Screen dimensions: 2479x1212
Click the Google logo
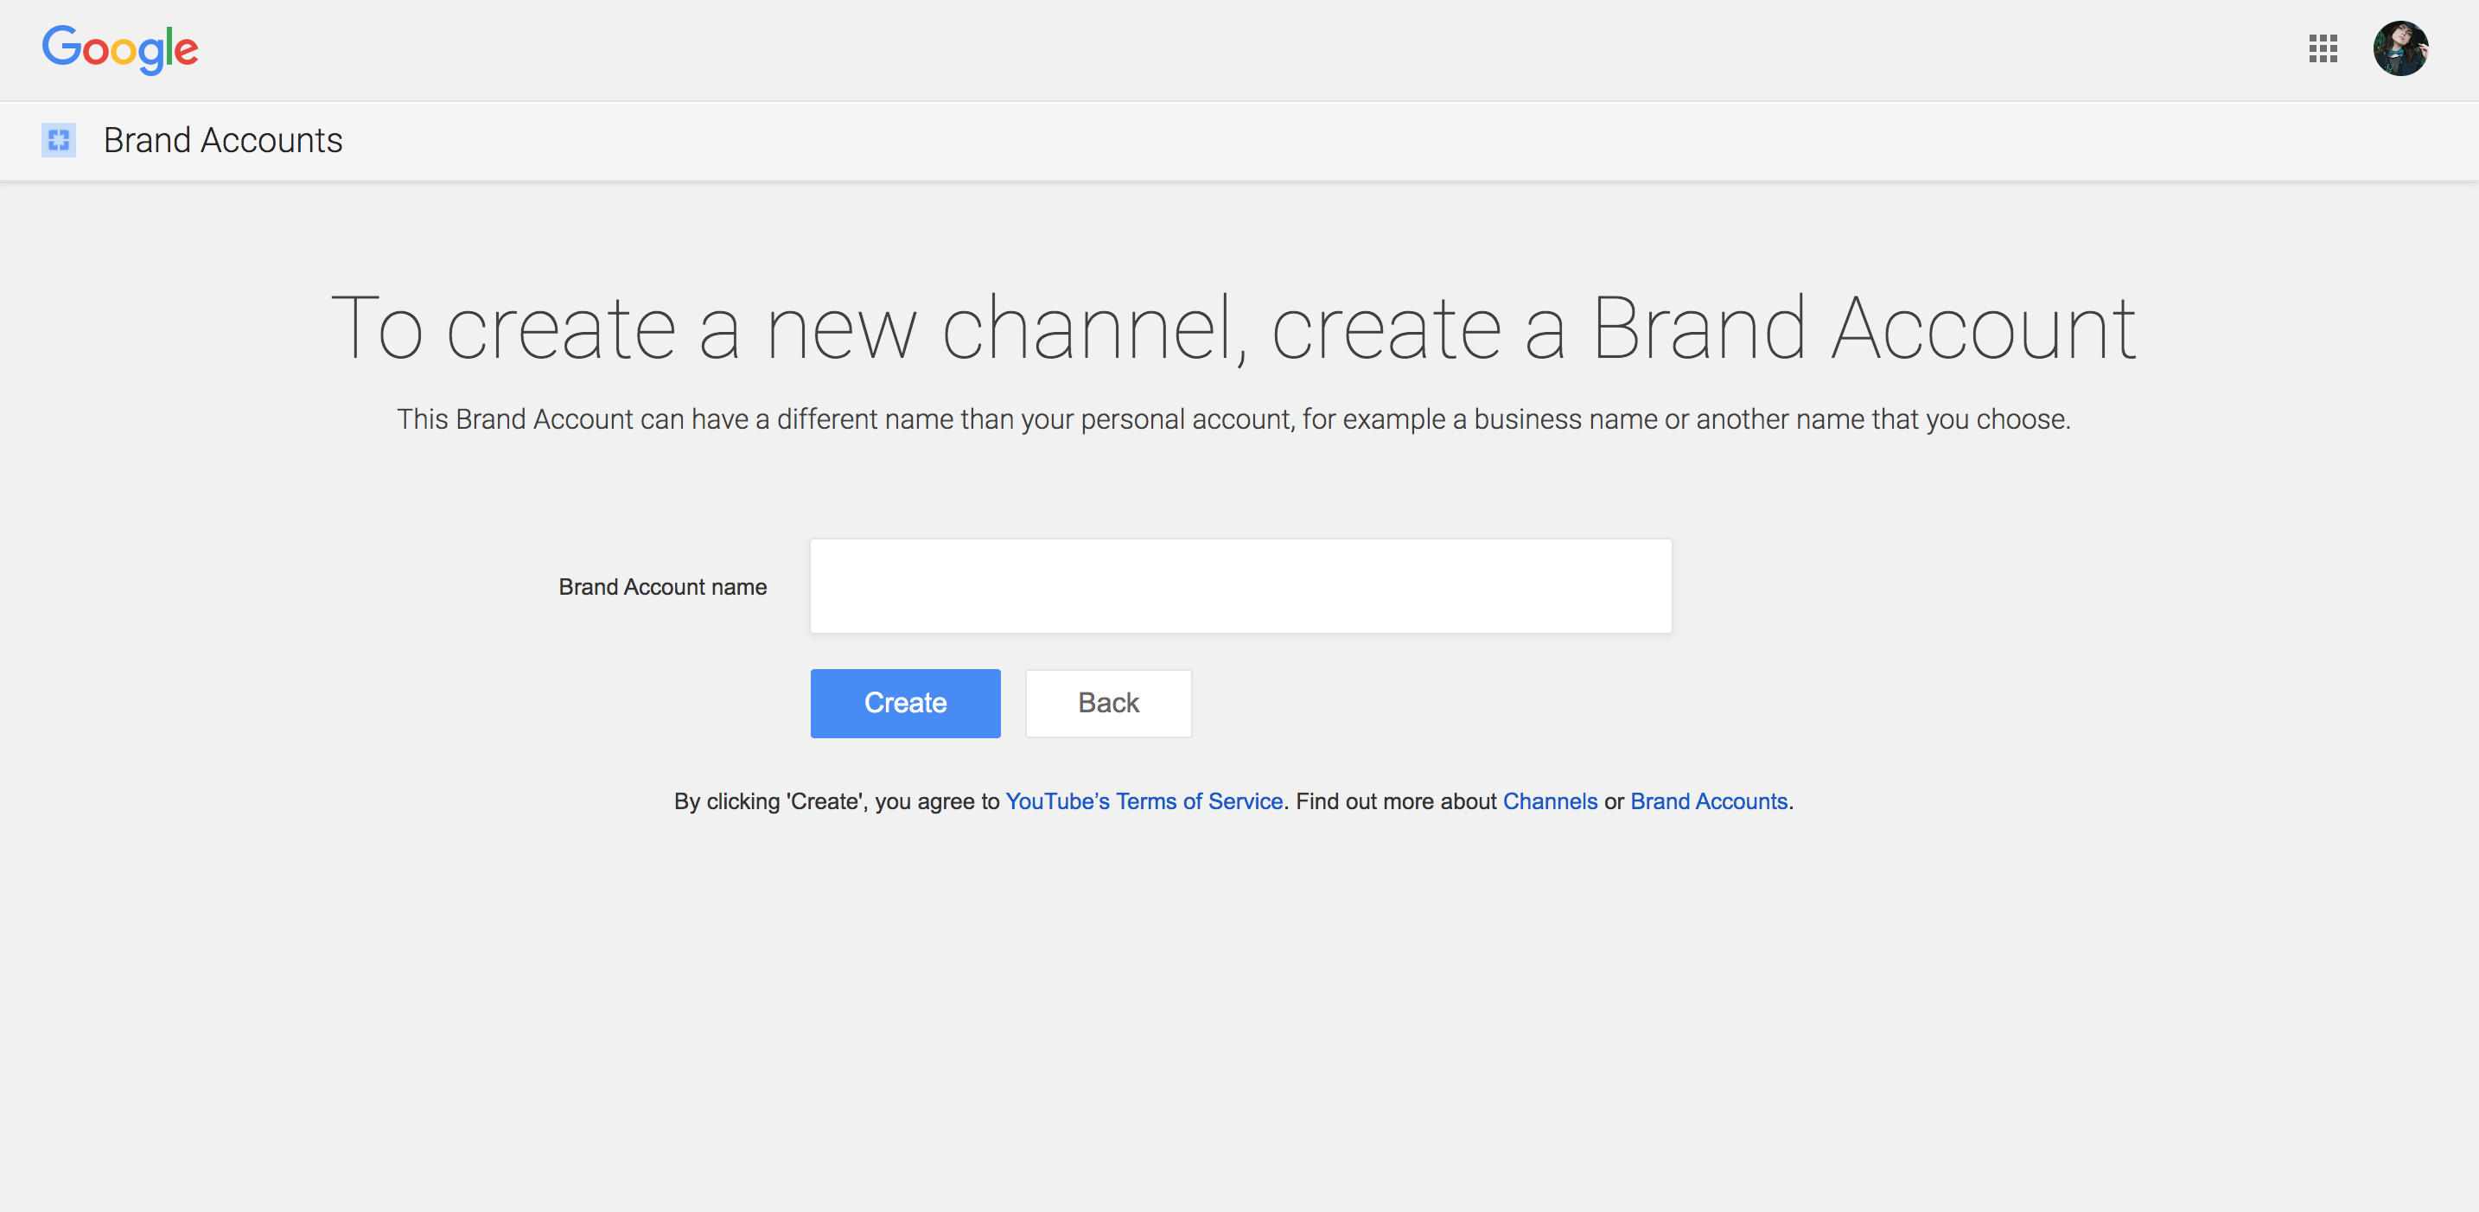[x=120, y=49]
